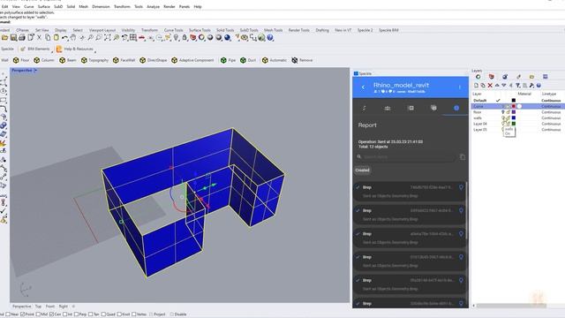Screen dimensions: 565x318
Task: Click the Open file folder icon
Action: (4, 37)
